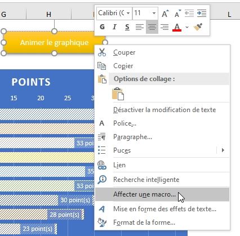Choose Copier from context menu
Screen dimensions: 240x236
pyautogui.click(x=162, y=66)
